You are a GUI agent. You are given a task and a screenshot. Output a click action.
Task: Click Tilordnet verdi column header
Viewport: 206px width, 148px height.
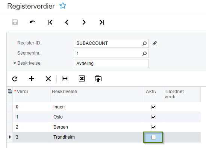click(182, 94)
